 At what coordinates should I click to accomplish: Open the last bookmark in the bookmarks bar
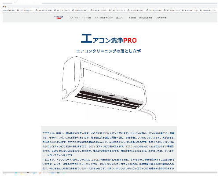pyautogui.click(x=209, y=10)
